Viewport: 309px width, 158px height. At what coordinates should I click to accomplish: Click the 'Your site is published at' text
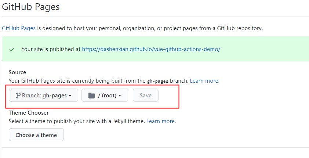tap(51, 49)
